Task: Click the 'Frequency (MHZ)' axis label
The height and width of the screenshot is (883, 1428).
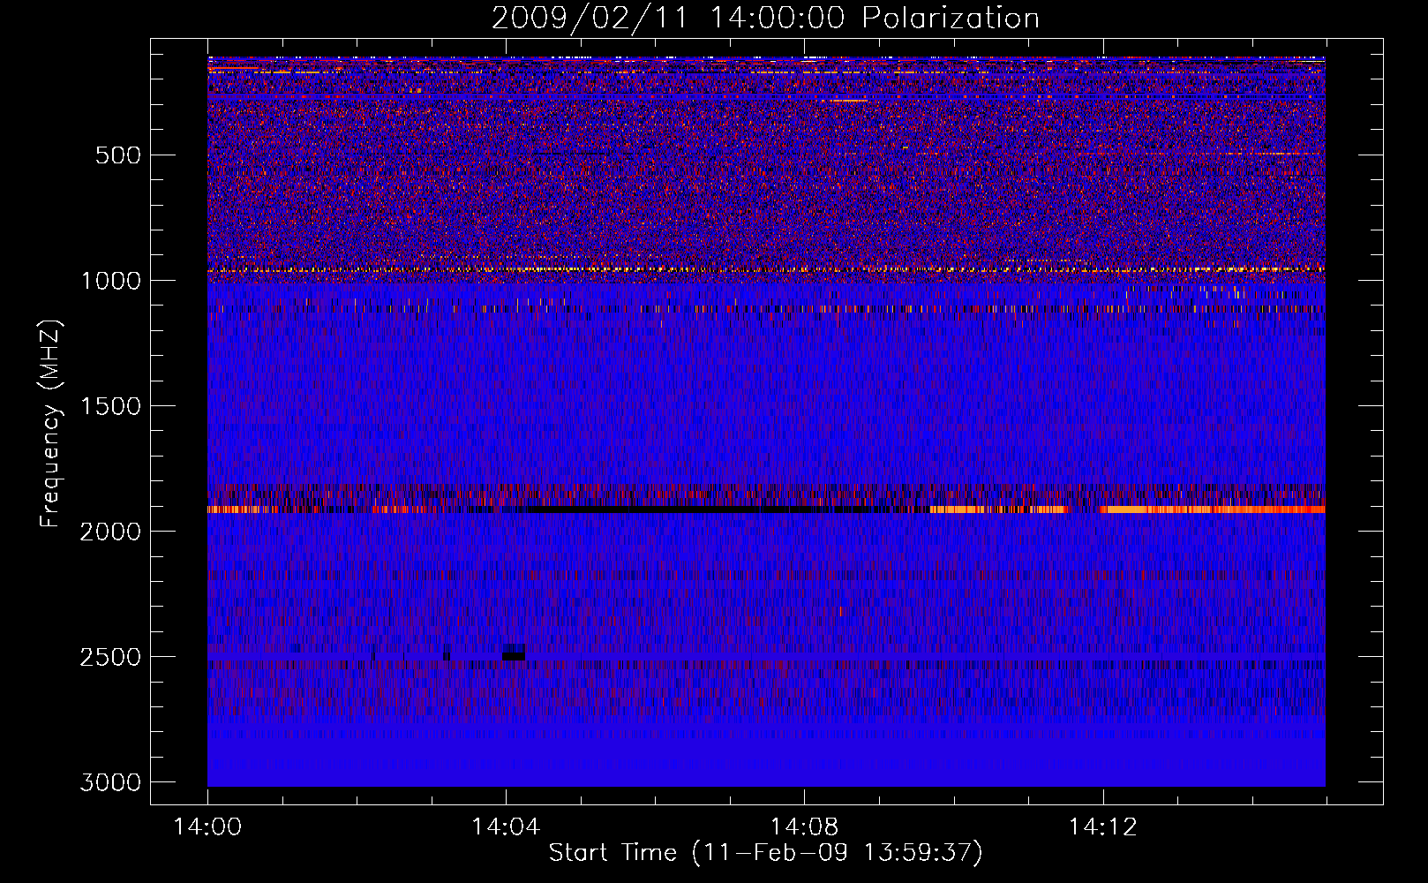Action: pyautogui.click(x=51, y=424)
